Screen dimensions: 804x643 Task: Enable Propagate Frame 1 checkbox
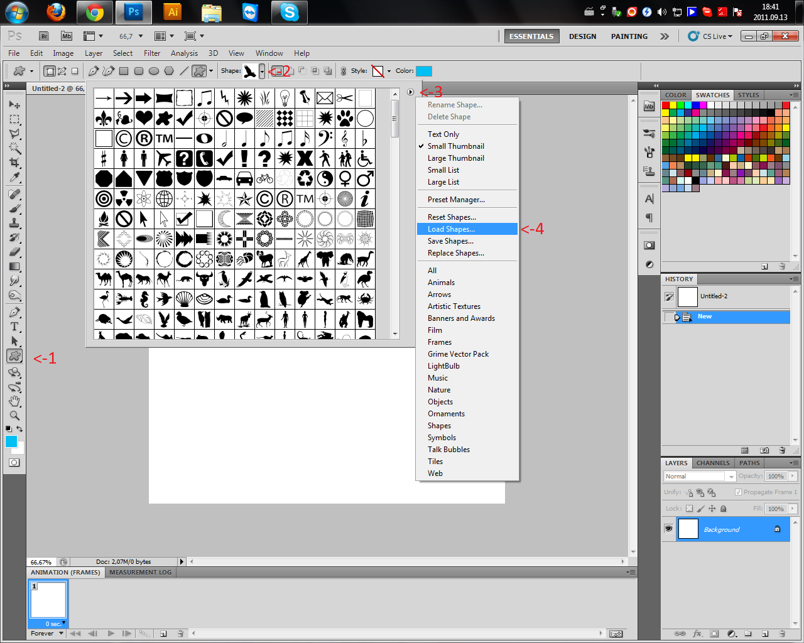pyautogui.click(x=738, y=492)
